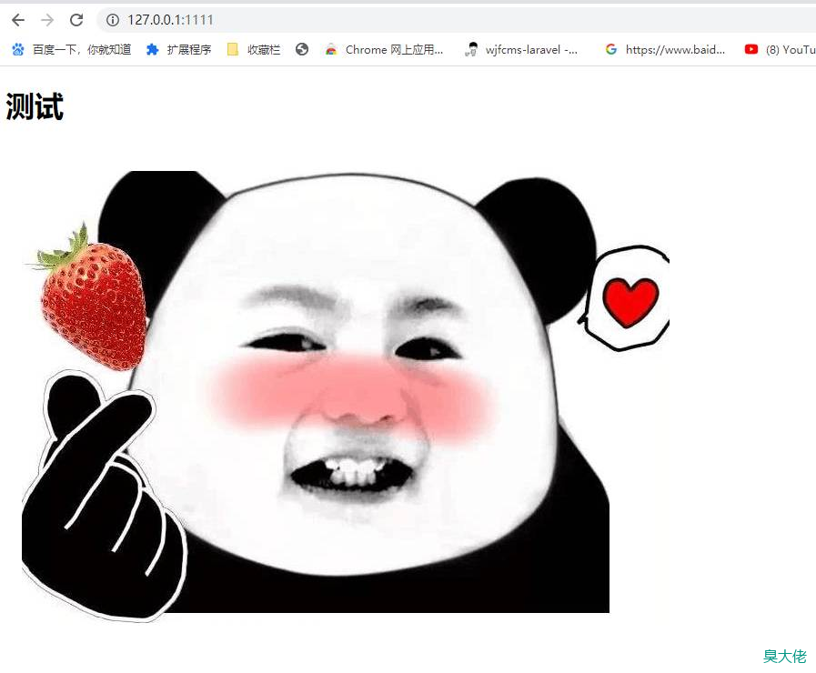816x673 pixels.
Task: Open the https://www.baid... bookmark
Action: 675,49
